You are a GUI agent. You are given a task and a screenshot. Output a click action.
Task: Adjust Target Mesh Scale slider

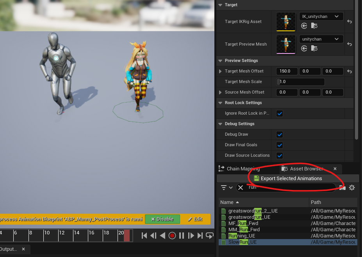click(300, 82)
